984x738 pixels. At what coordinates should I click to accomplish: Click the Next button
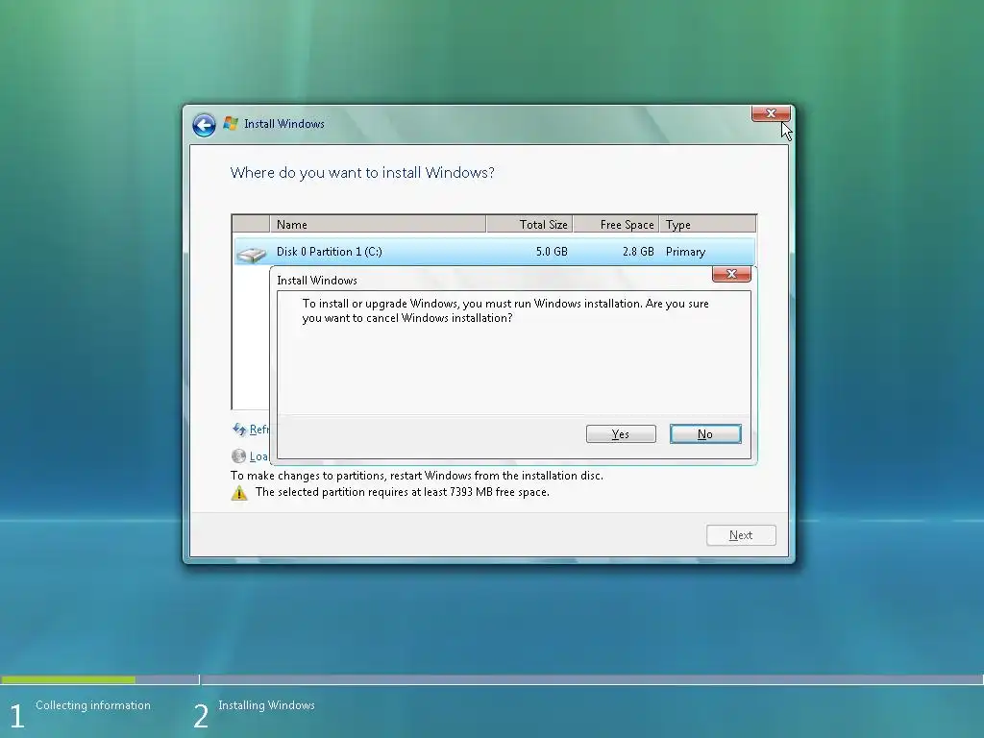(741, 535)
